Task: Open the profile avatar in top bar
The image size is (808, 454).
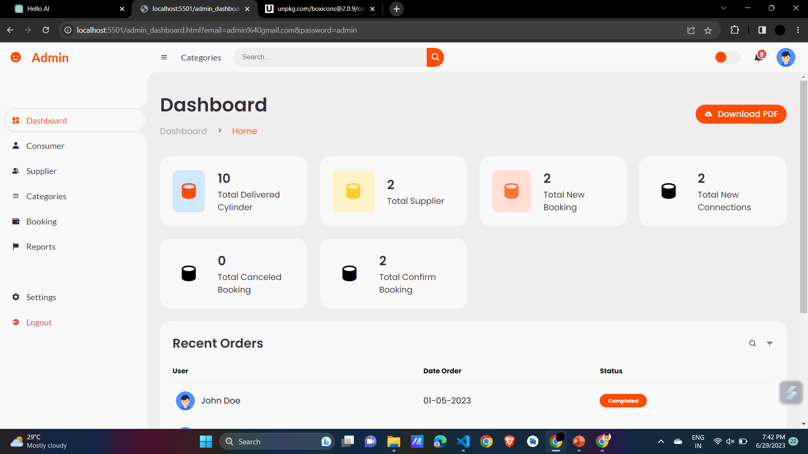Action: click(x=785, y=58)
